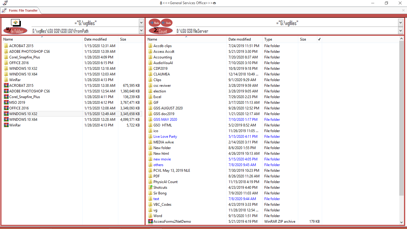
Task: Click the computer image icon above In Folder
Action: point(15,23)
